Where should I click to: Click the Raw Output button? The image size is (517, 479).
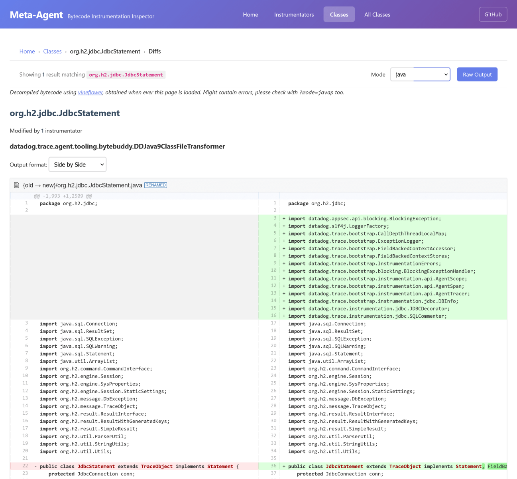pyautogui.click(x=477, y=75)
